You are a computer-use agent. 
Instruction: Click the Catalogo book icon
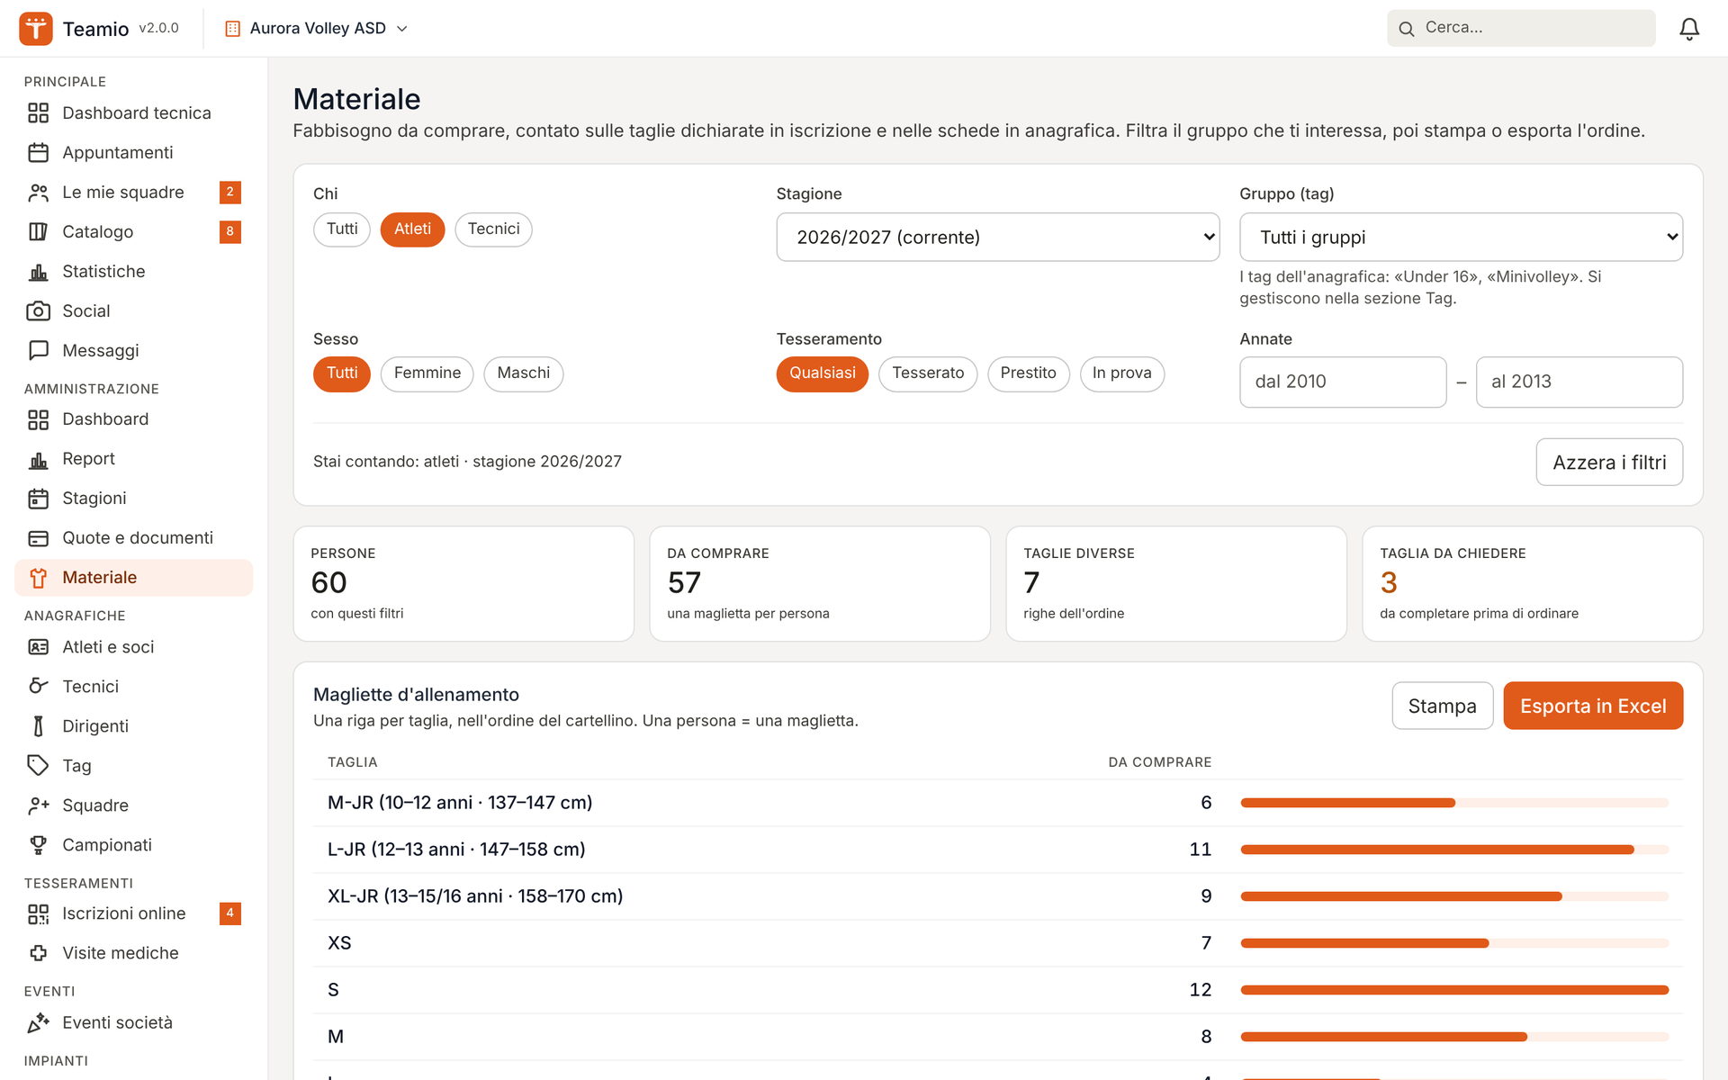[x=38, y=231]
